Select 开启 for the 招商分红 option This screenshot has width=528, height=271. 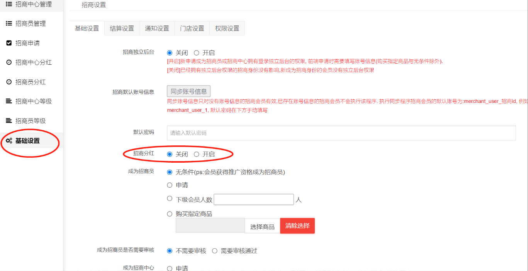197,154
